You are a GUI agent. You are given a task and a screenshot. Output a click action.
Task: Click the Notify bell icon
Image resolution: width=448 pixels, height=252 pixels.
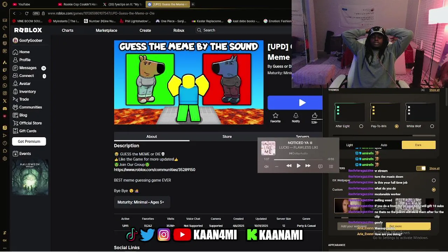pos(296,118)
